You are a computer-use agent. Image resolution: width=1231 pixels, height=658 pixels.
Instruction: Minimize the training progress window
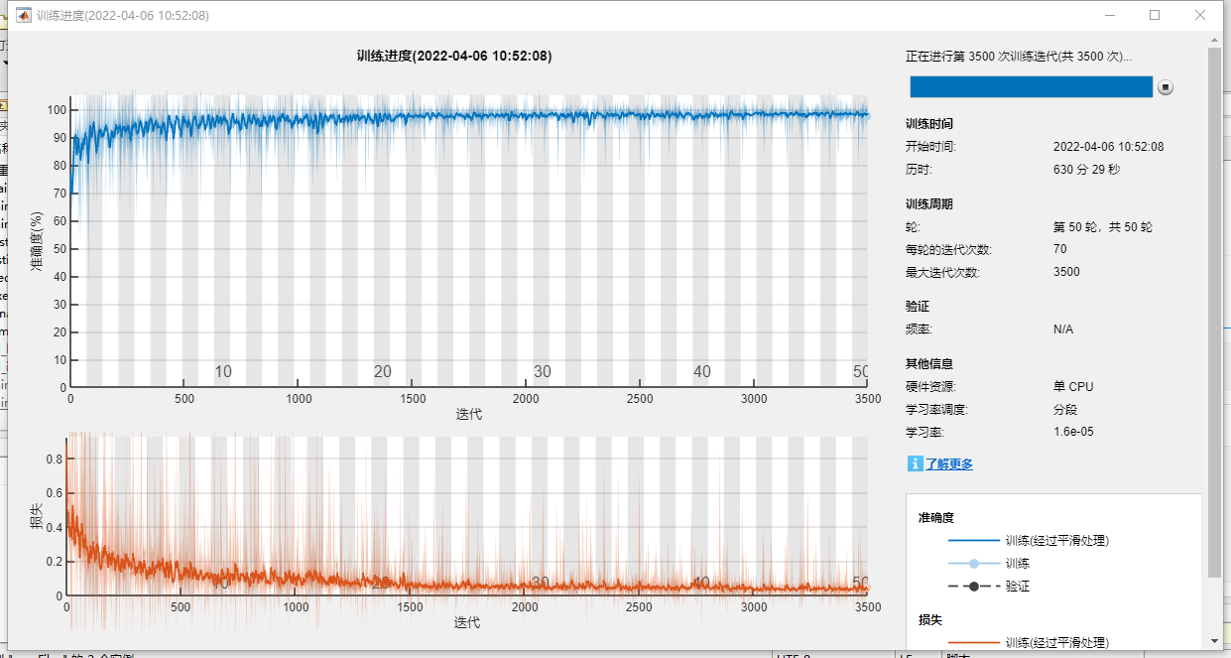(x=1109, y=15)
